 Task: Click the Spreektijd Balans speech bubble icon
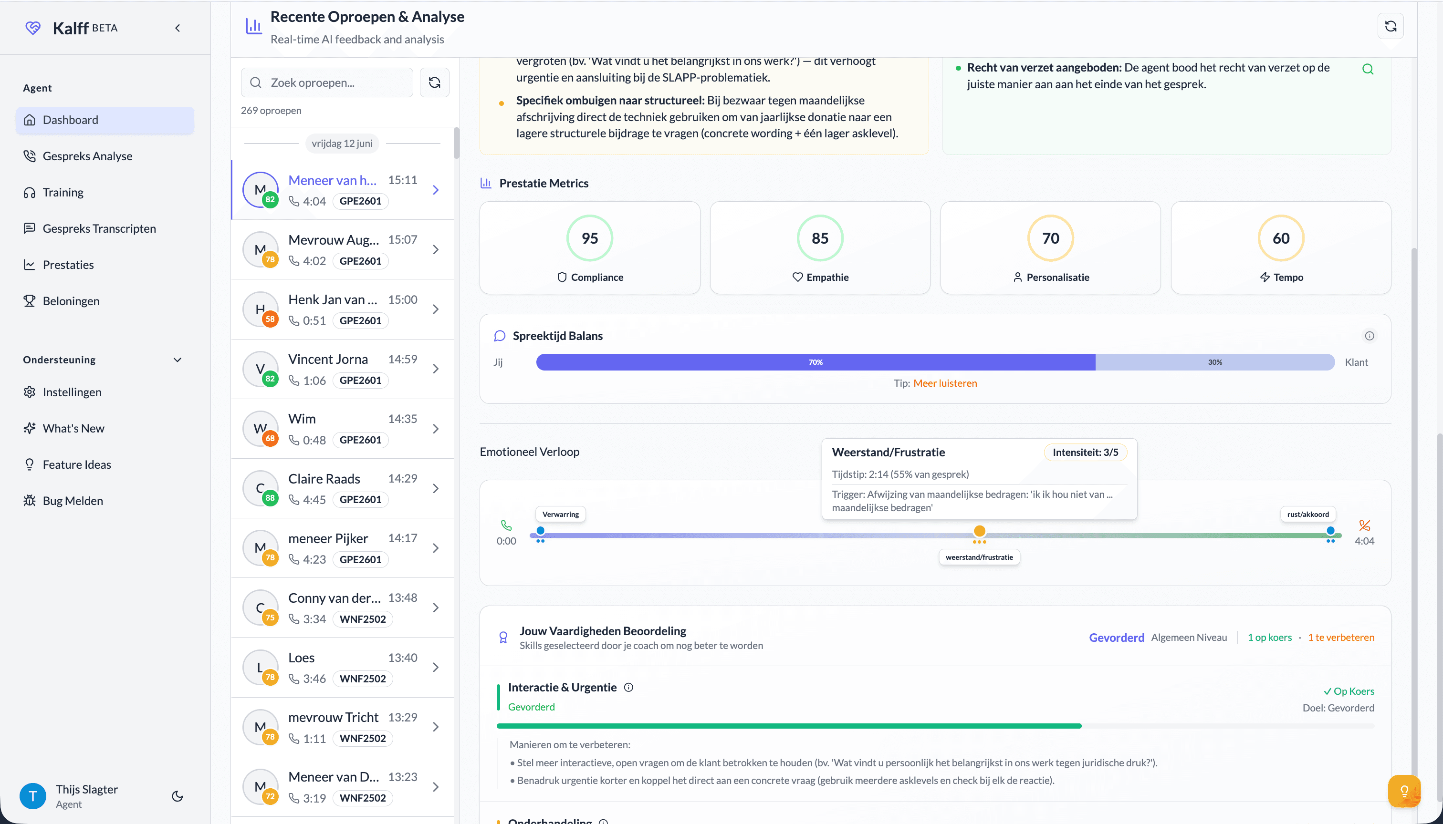[x=500, y=336]
